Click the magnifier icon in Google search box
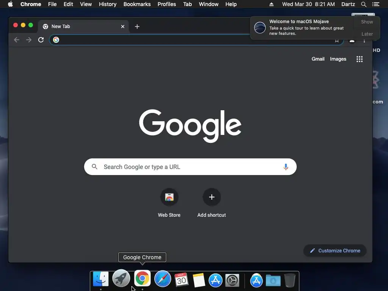 click(x=94, y=167)
